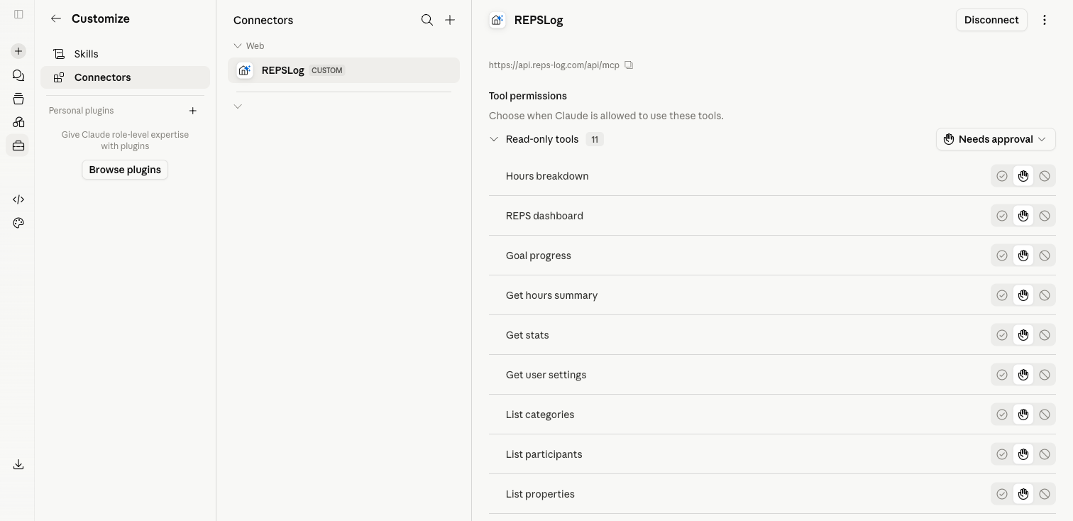The height and width of the screenshot is (521, 1073).
Task: Click the Browse plugins button
Action: tap(125, 170)
